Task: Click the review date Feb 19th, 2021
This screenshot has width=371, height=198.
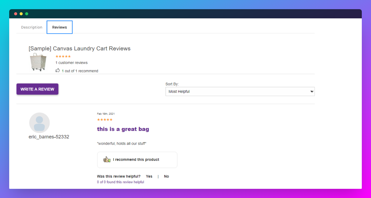Action: coord(106,114)
